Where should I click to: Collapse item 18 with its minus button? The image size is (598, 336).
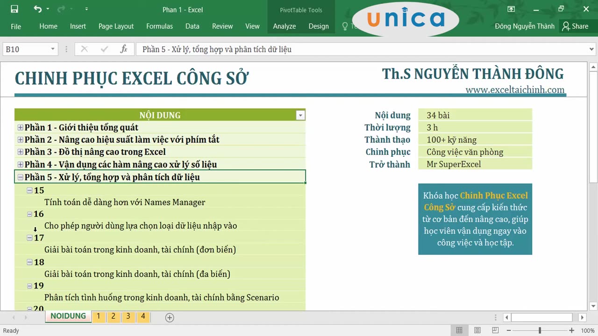click(29, 262)
